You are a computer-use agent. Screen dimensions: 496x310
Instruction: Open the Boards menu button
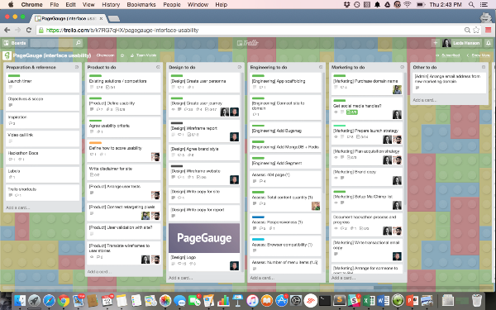click(x=15, y=43)
